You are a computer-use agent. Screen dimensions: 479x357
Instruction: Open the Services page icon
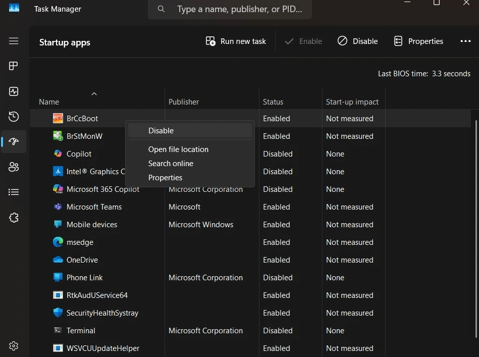point(14,218)
